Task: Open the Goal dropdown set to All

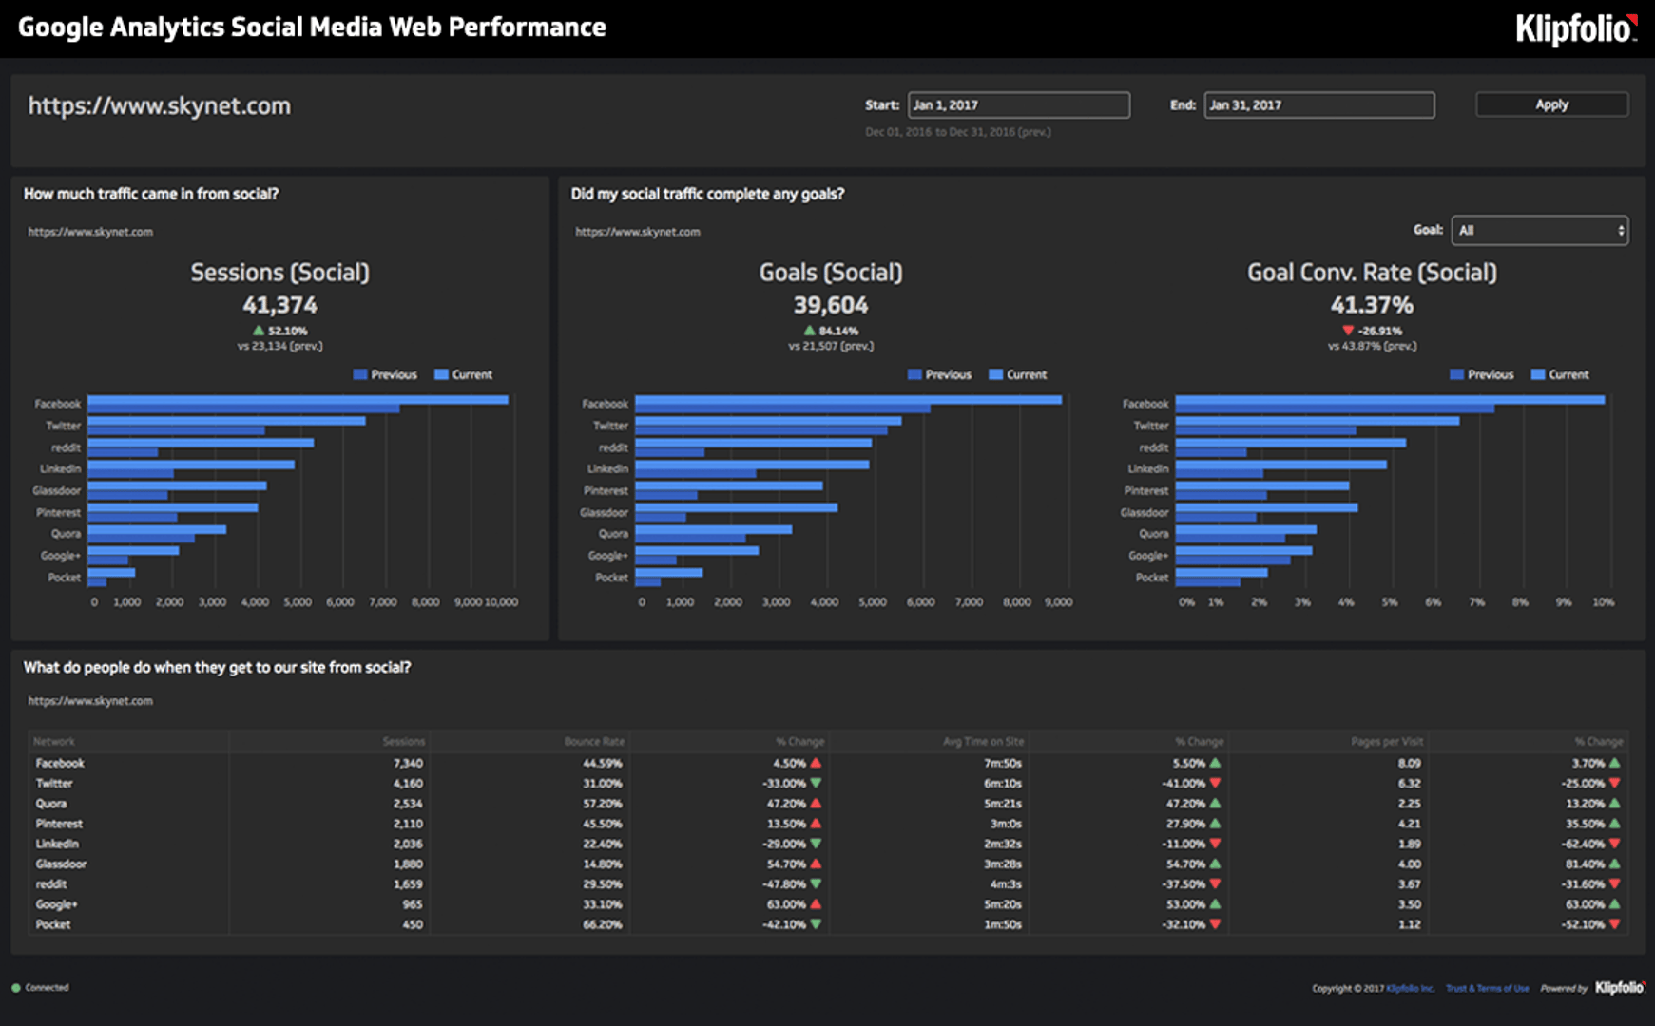Action: click(1539, 231)
